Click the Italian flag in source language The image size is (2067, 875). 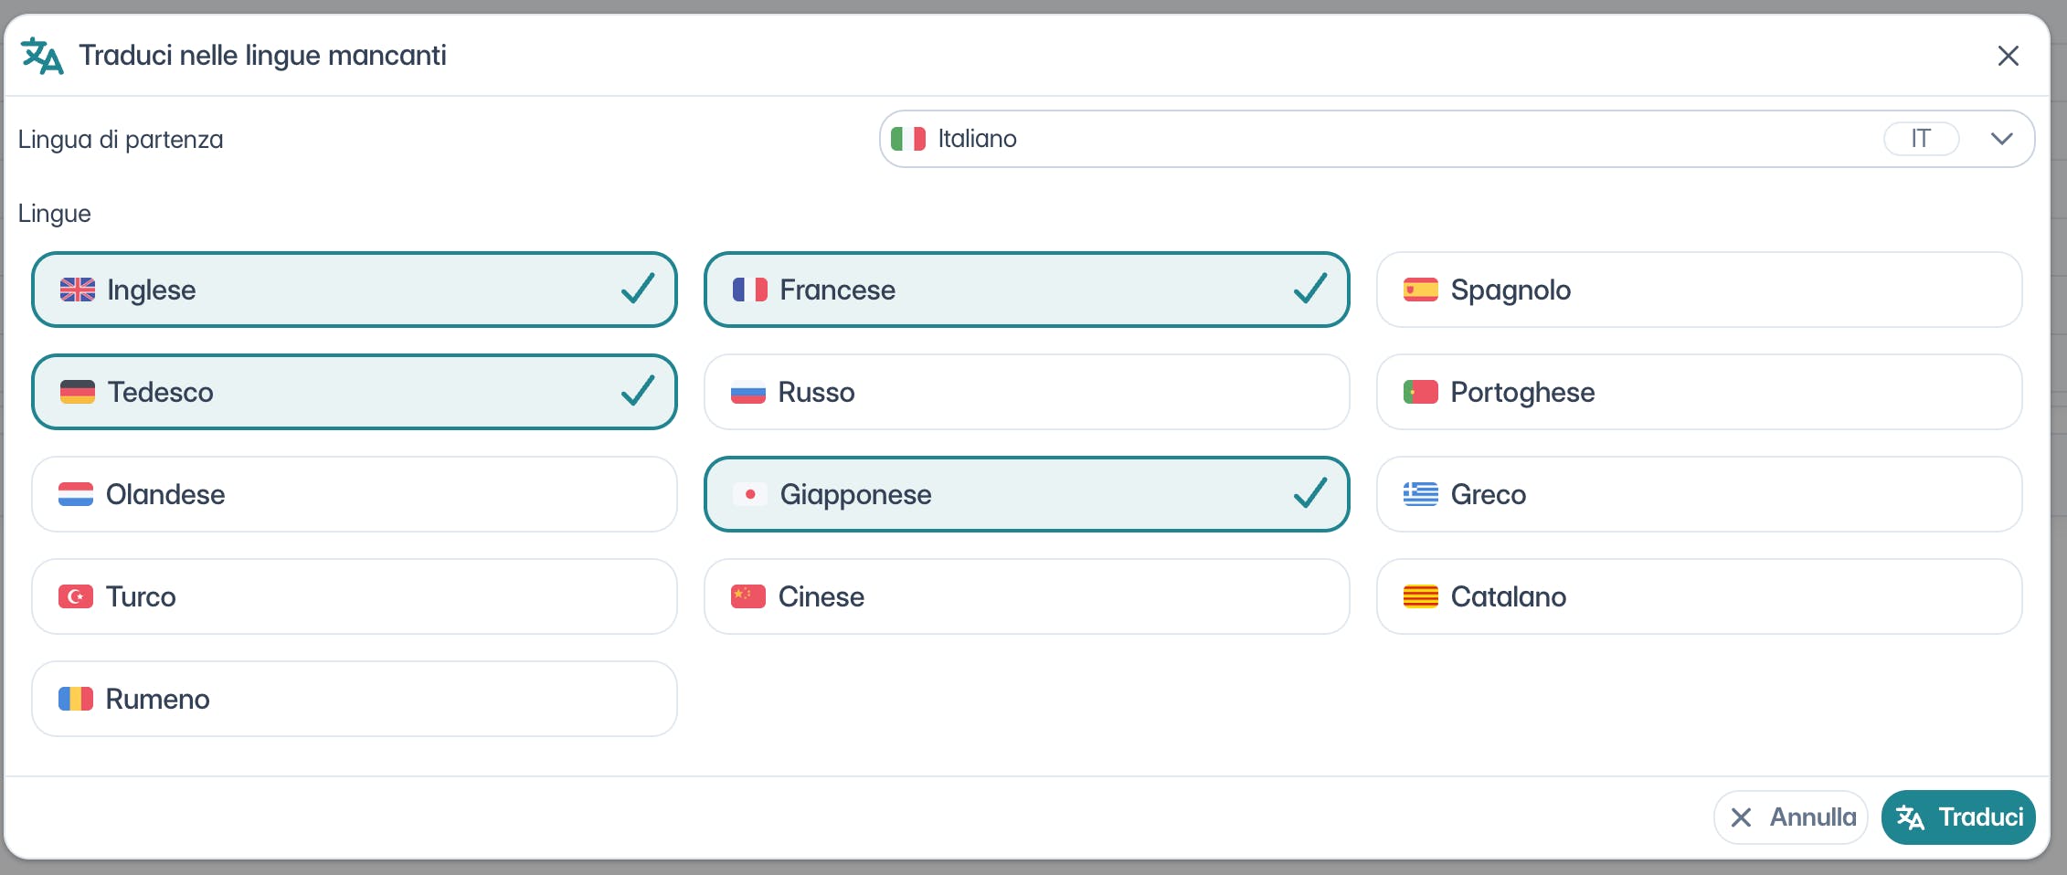point(907,139)
